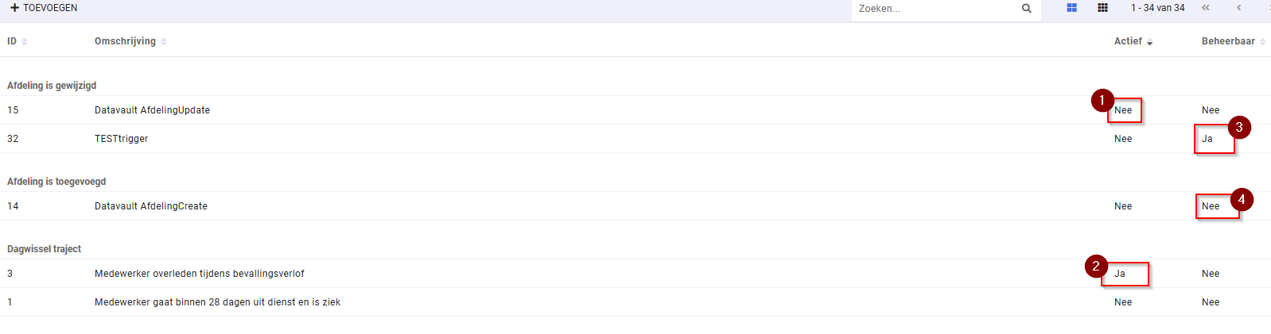
Task: Collapse the 'Afdeling is toegevoegd' group
Action: 56,182
